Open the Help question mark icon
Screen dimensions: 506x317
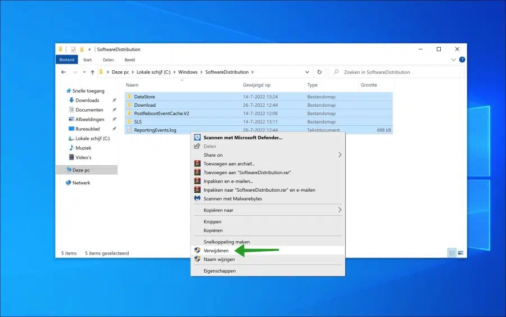462,60
